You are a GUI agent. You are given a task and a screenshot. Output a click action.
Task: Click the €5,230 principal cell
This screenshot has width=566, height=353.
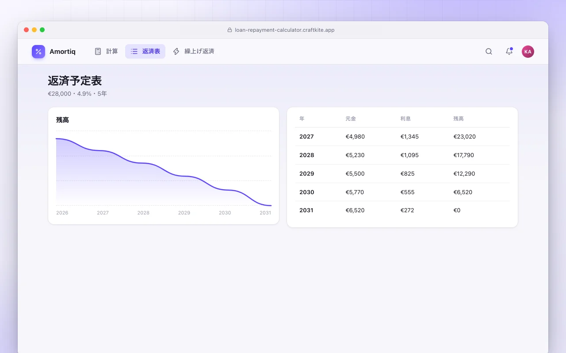[x=355, y=155]
